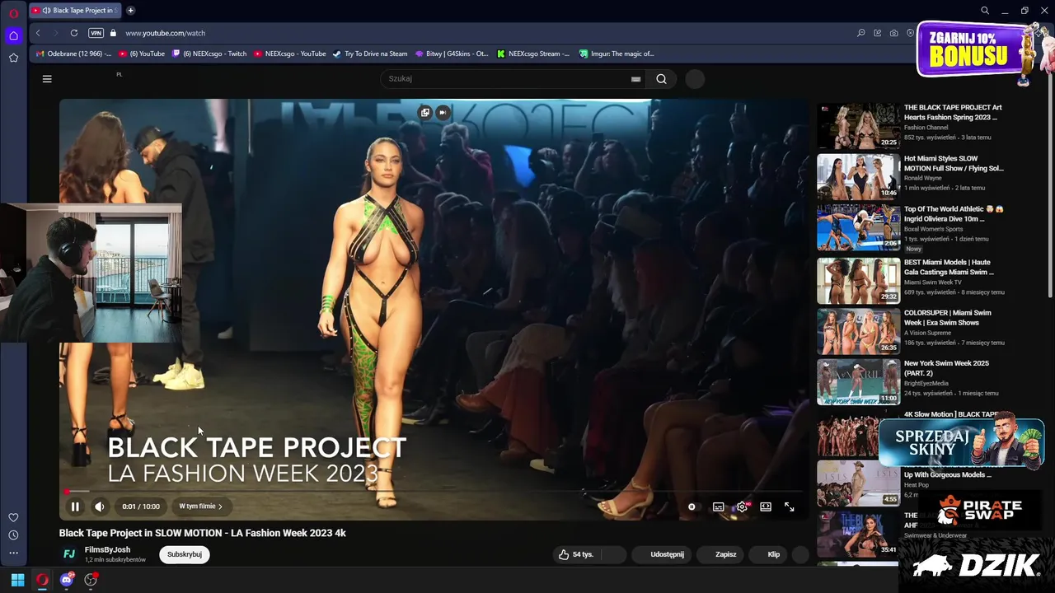
Task: Open video settings gear menu
Action: coord(742,507)
